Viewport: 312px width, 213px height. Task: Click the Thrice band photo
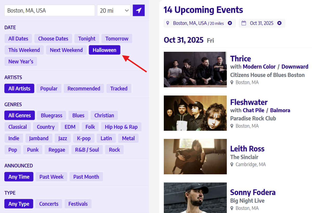click(195, 69)
